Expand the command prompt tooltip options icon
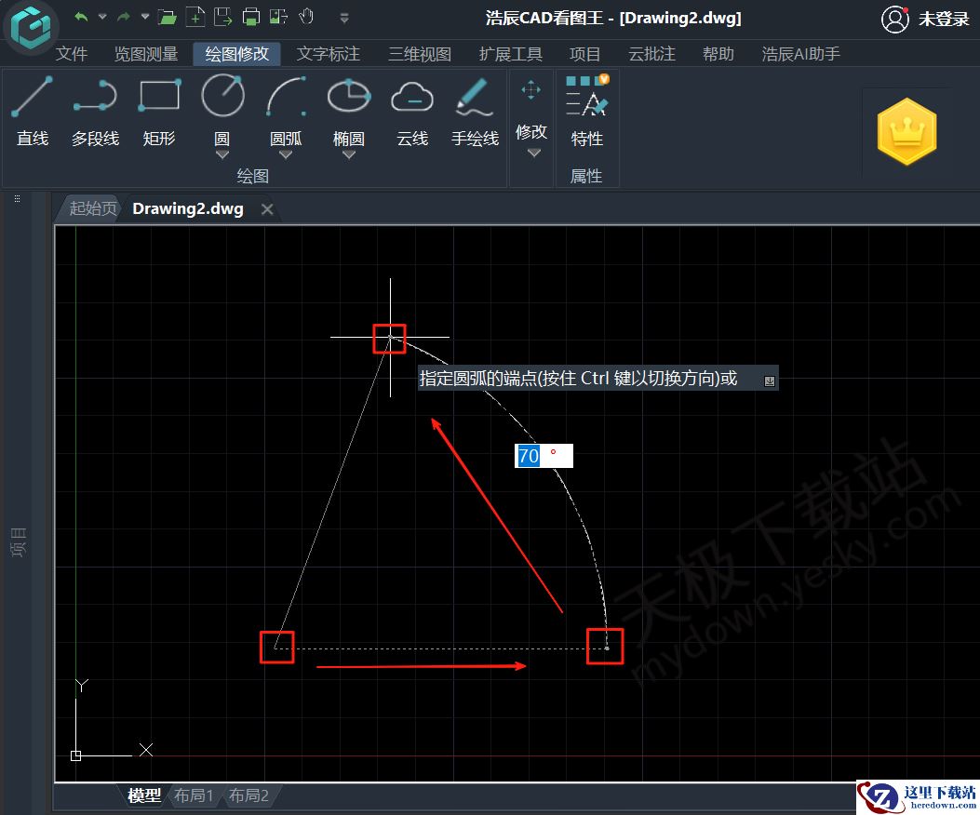This screenshot has height=815, width=980. [x=770, y=381]
